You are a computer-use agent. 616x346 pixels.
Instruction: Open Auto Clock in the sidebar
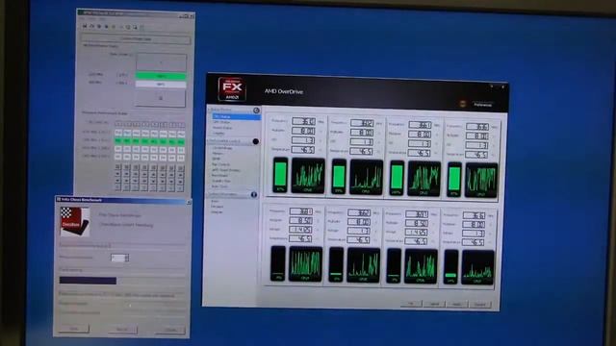[219, 186]
